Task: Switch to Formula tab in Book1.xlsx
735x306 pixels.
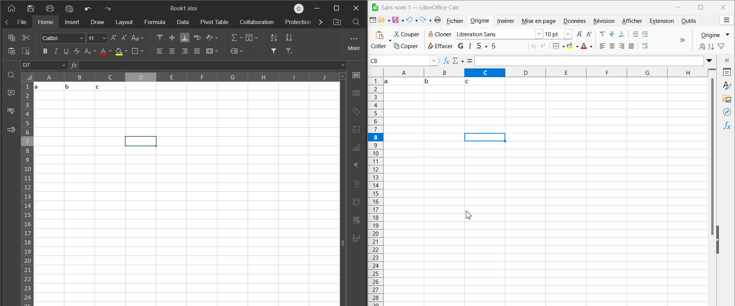Action: coord(155,22)
